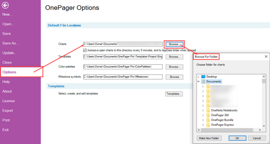The width and height of the screenshot is (270, 144).
Task: Select Documents in the folder tree
Action: point(214,81)
